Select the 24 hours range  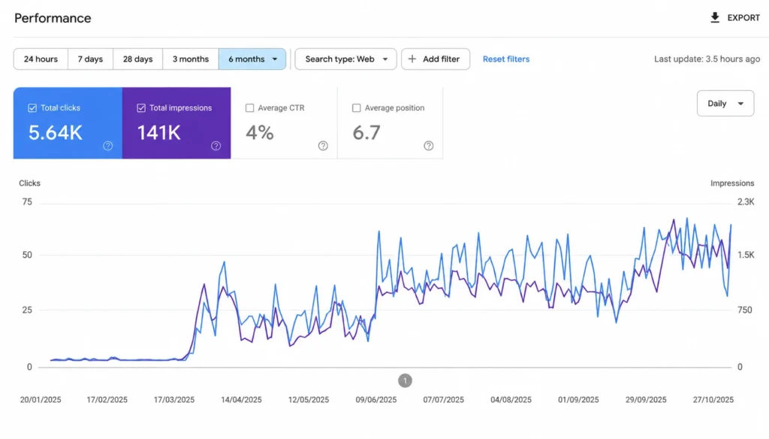(41, 59)
